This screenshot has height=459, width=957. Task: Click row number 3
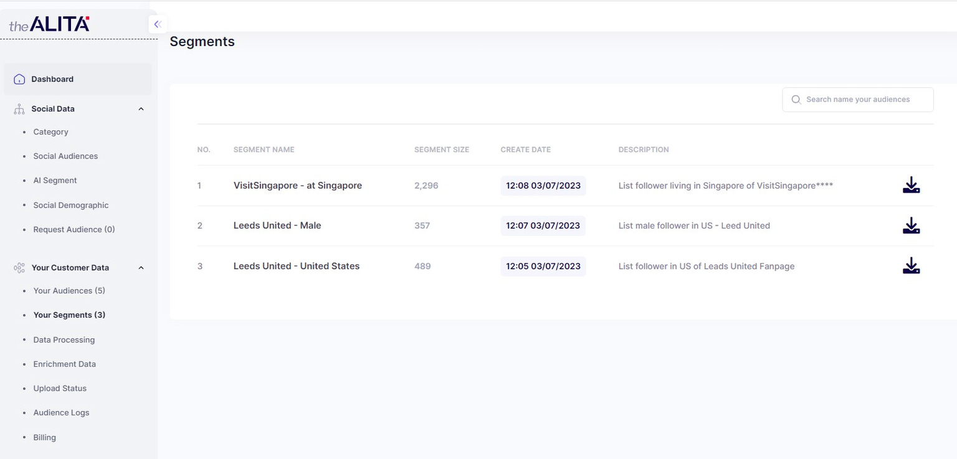click(x=200, y=266)
